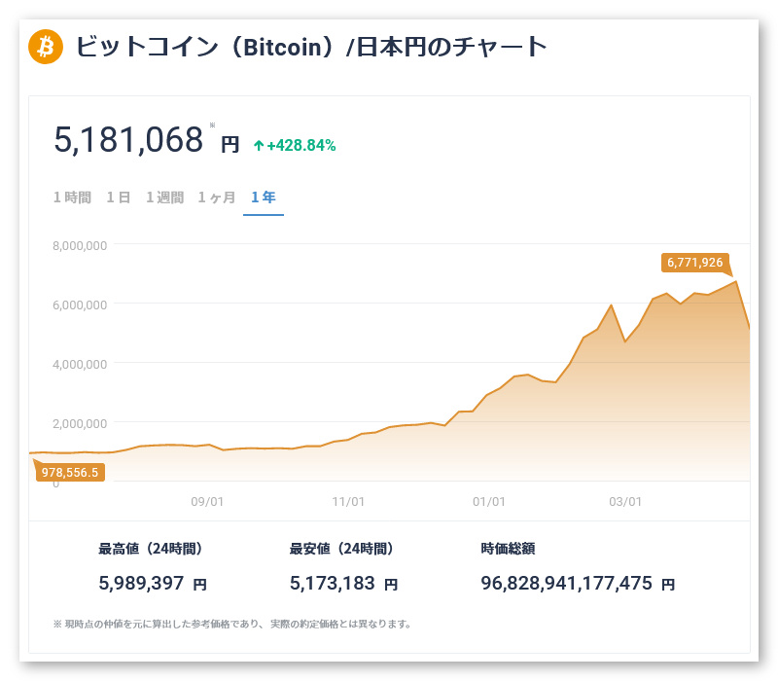Viewport: 778px width, 681px height.
Task: Click the 09/01 date axis label
Action: pos(207,502)
